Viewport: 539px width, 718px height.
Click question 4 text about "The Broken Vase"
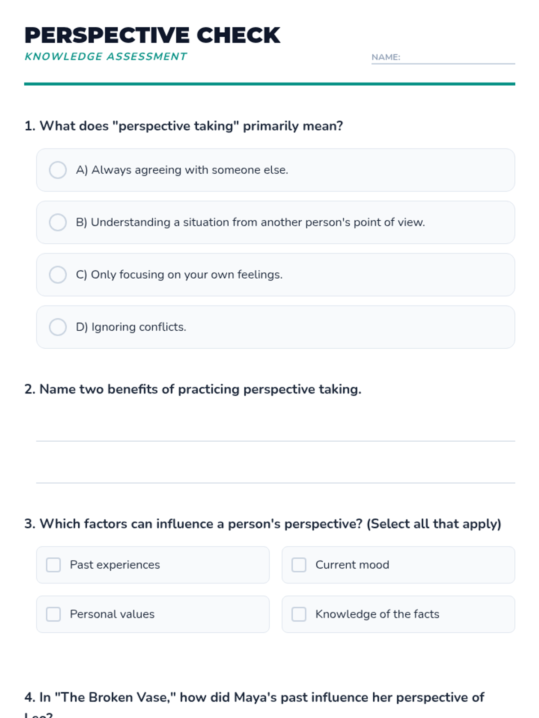254,697
